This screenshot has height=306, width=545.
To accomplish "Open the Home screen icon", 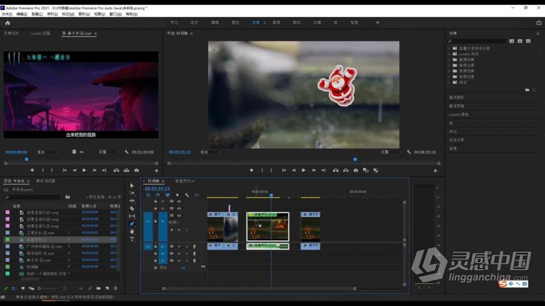I will (x=7, y=23).
